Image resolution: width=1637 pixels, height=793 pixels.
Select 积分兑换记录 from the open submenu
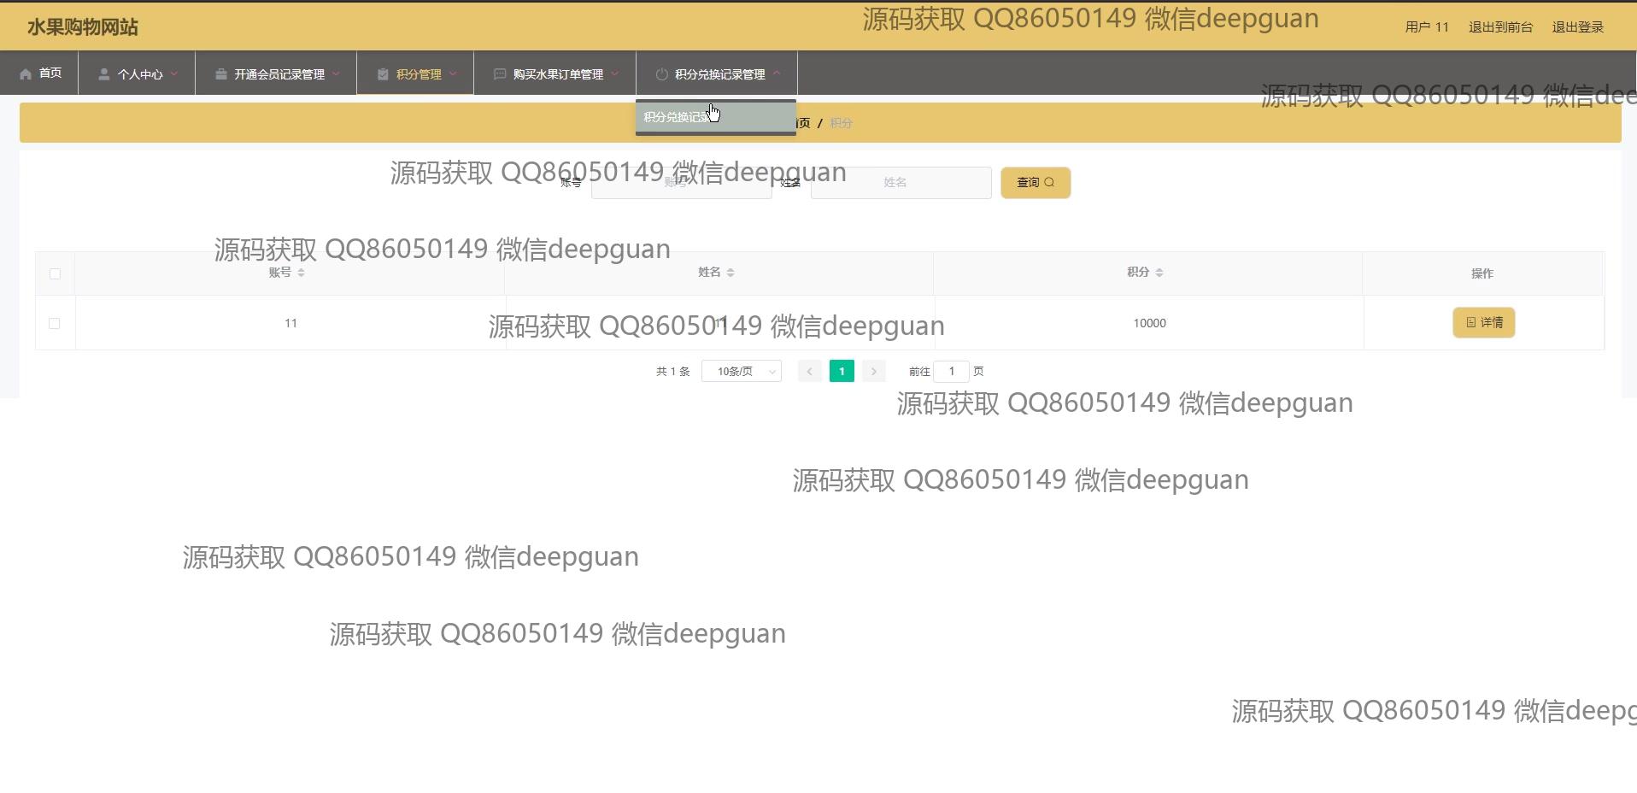tap(677, 117)
